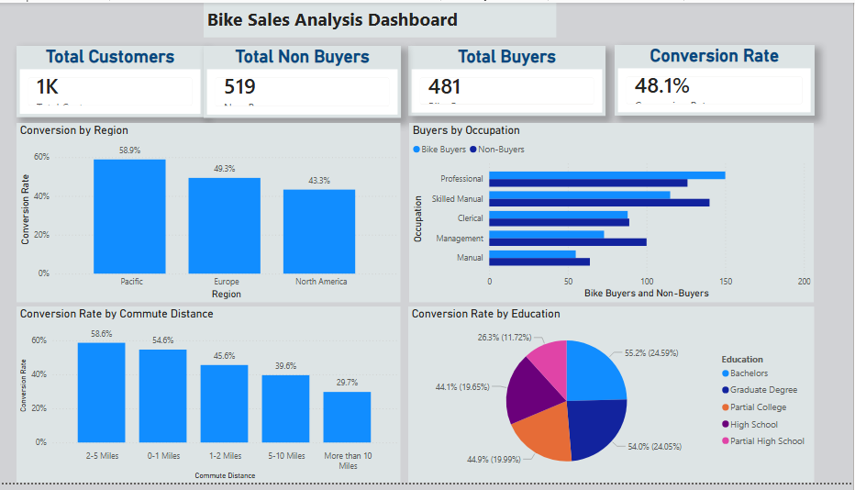Screen dimensions: 855x490
Task: Click the More than 10 Miles bar
Action: (347, 417)
